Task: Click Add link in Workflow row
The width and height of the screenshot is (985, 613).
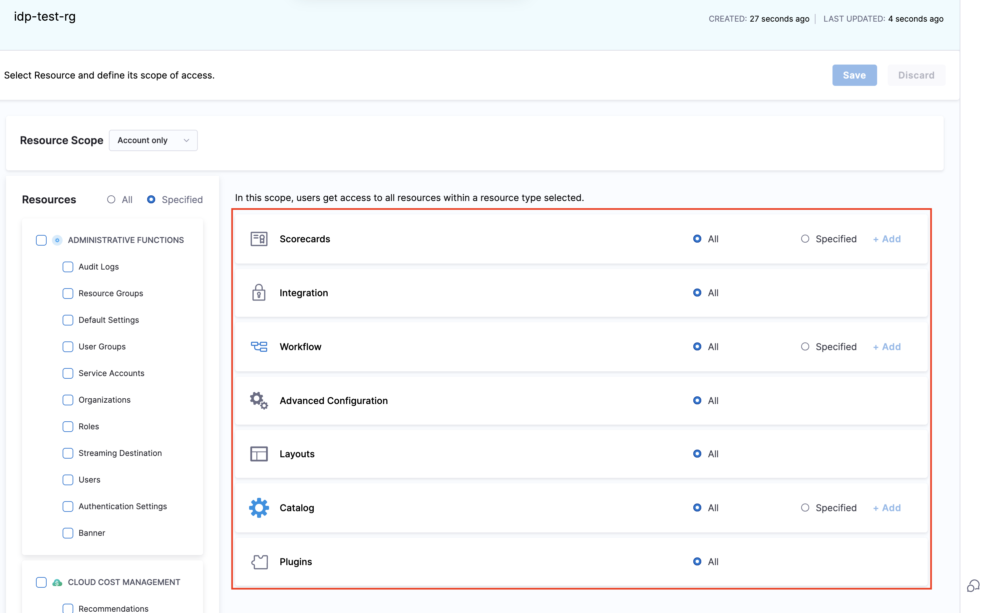Action: (x=886, y=347)
